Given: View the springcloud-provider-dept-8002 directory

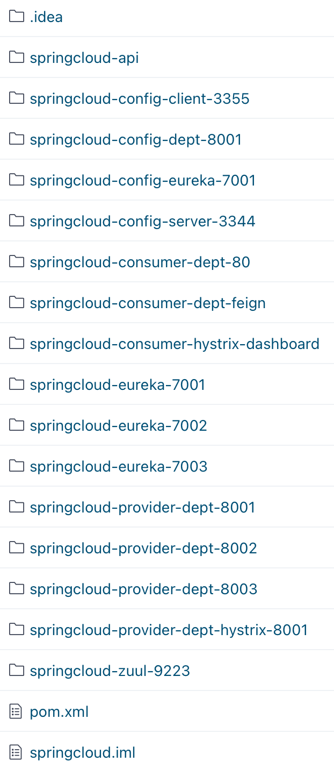Looking at the screenshot, I should coord(143,549).
